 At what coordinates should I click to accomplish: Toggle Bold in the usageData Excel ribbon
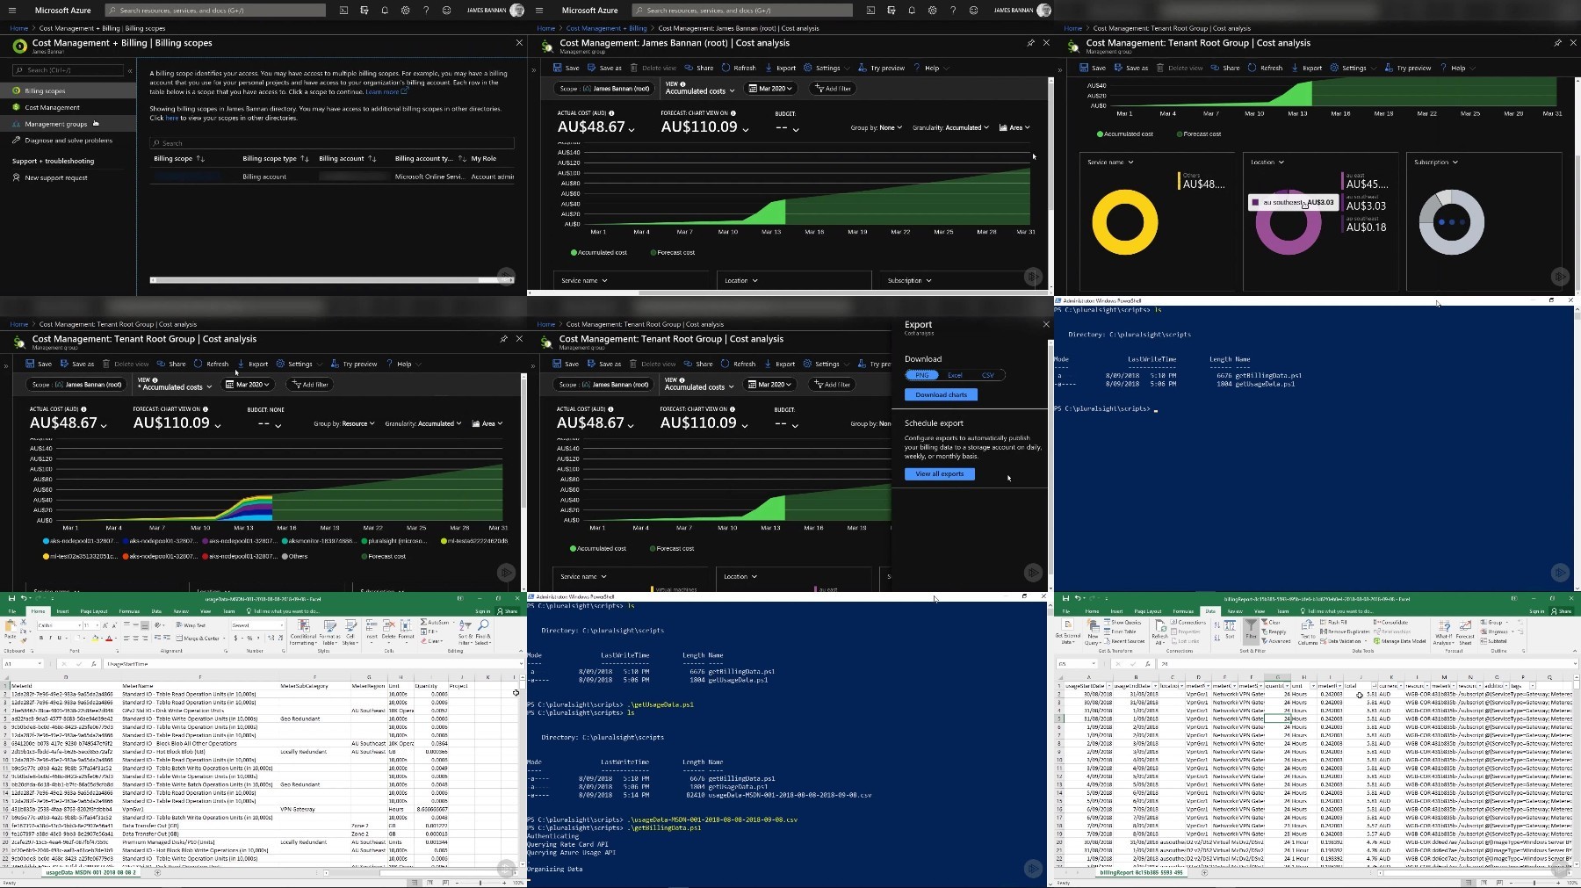(x=40, y=638)
